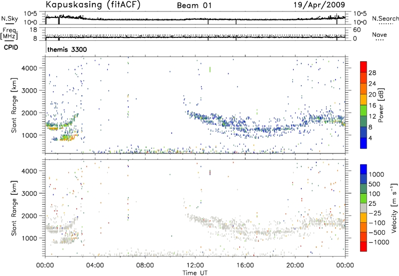Viewport: 399px width, 276px height.
Task: Click "Slant Range [km]" label of velocity panel
Action: tap(14, 208)
